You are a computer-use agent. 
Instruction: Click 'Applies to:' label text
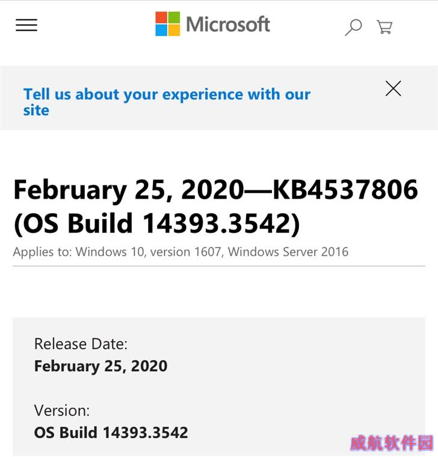(43, 252)
